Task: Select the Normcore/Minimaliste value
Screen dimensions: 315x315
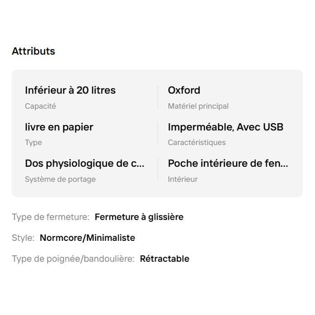Action: point(88,238)
